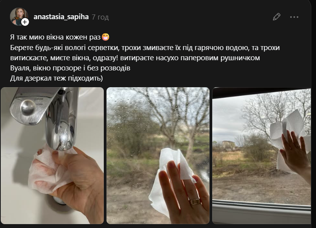Open the paper towel clean window photo

point(262,155)
